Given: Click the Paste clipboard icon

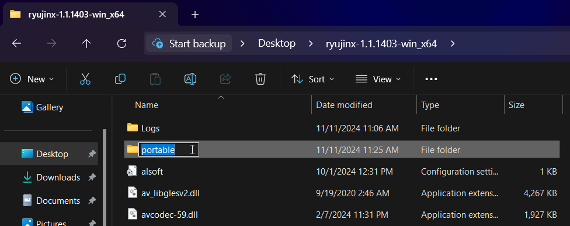Looking at the screenshot, I should (155, 79).
